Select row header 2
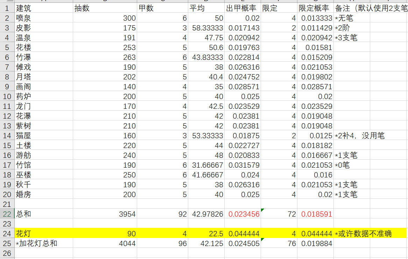 click(x=7, y=18)
